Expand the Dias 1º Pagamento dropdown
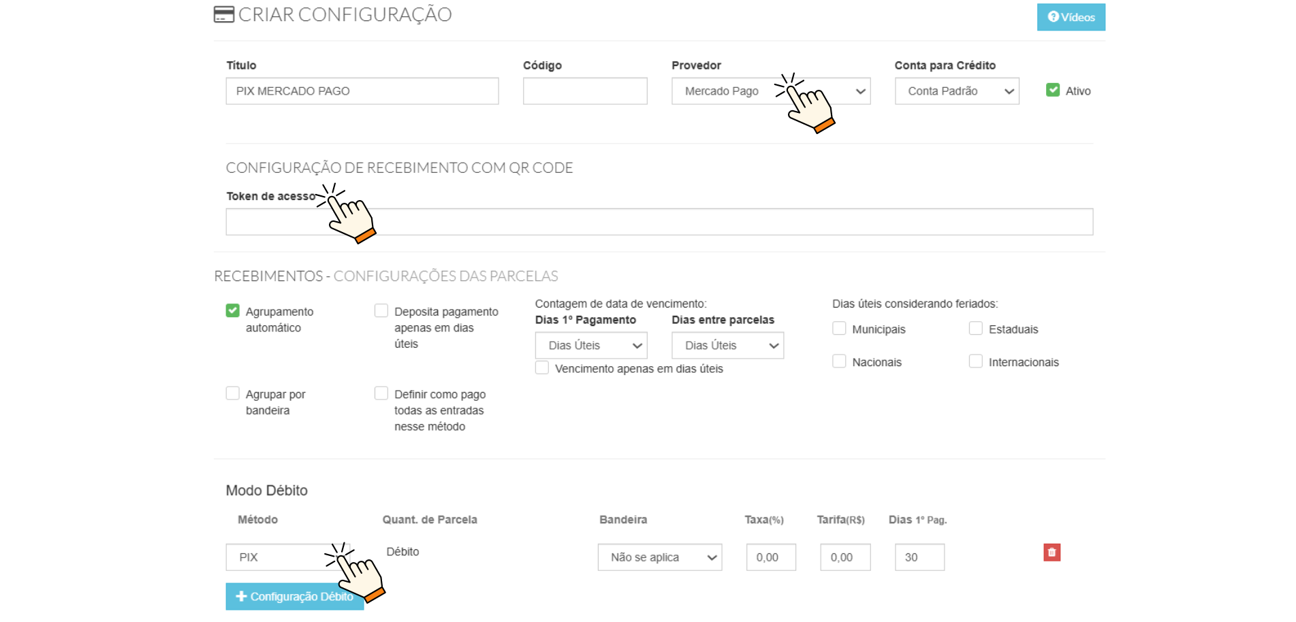 (x=591, y=346)
